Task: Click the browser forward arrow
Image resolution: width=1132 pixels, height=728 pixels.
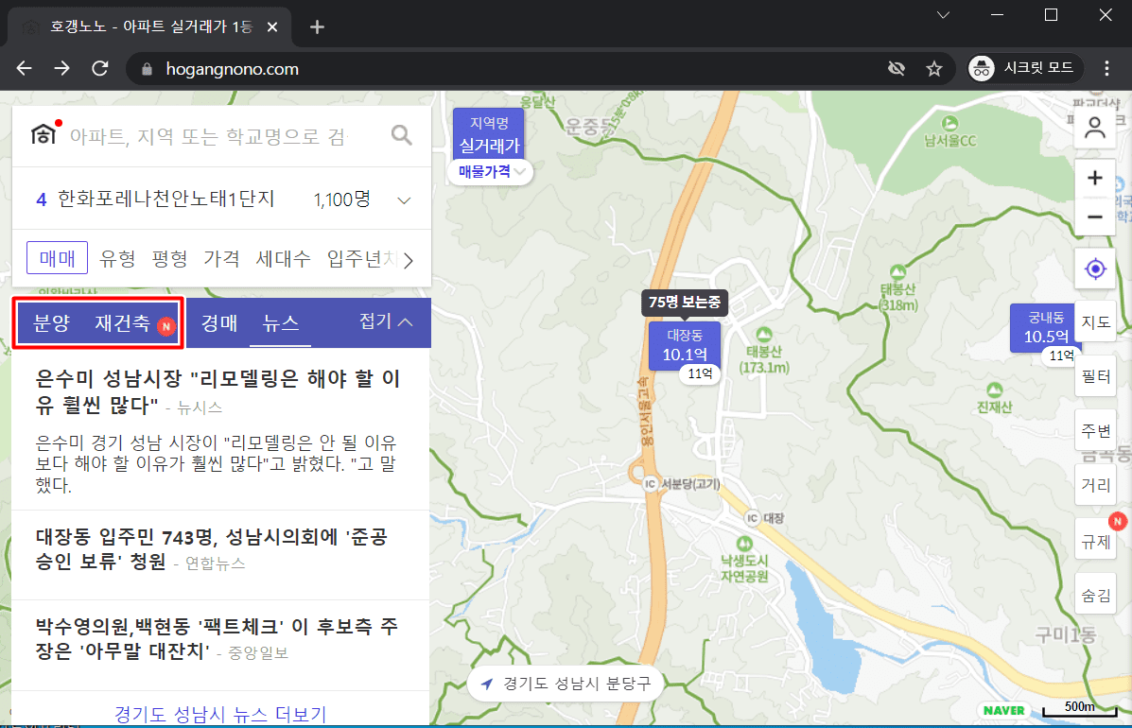Action: [62, 68]
